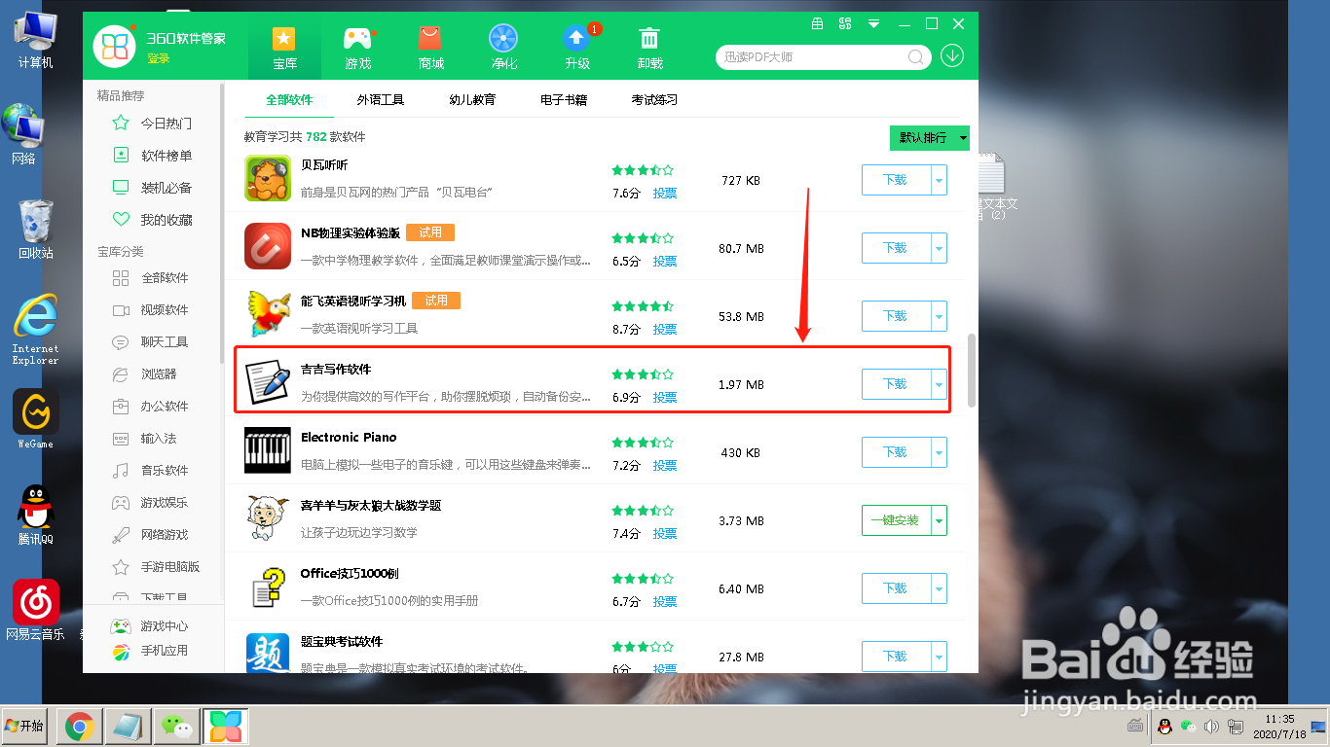Open 游戏中心 at sidebar bottom

(151, 626)
